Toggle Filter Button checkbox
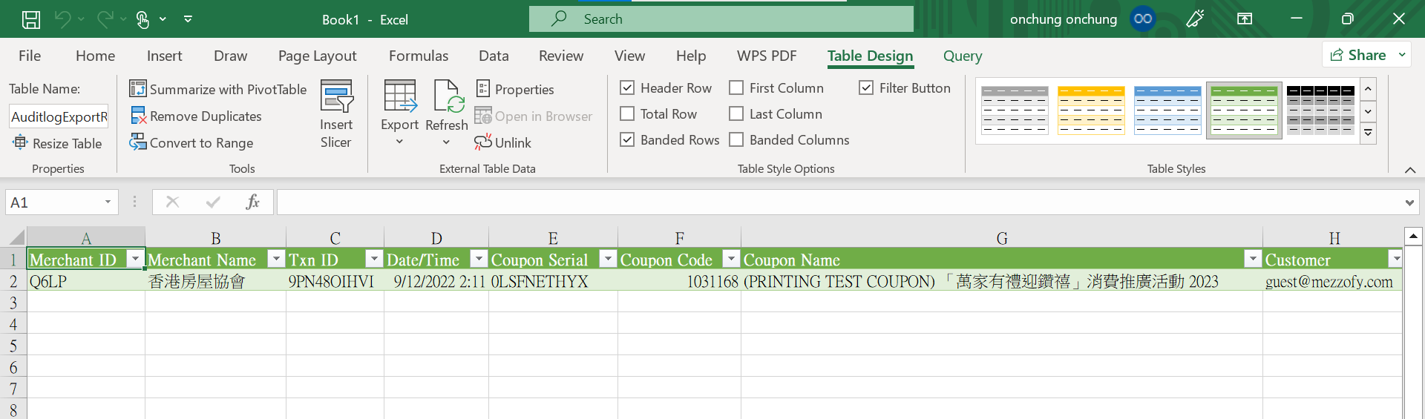Screen dimensions: 1425x419 (866, 88)
